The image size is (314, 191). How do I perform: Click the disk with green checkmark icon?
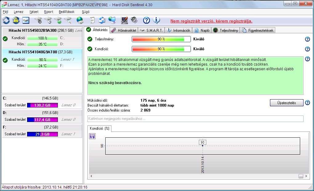point(58,20)
